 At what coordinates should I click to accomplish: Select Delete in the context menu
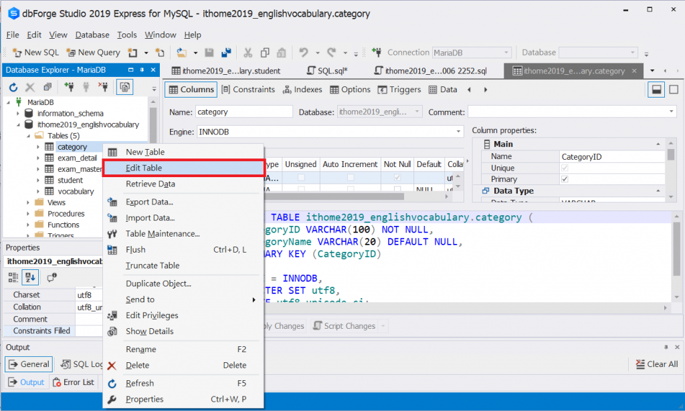(x=183, y=365)
